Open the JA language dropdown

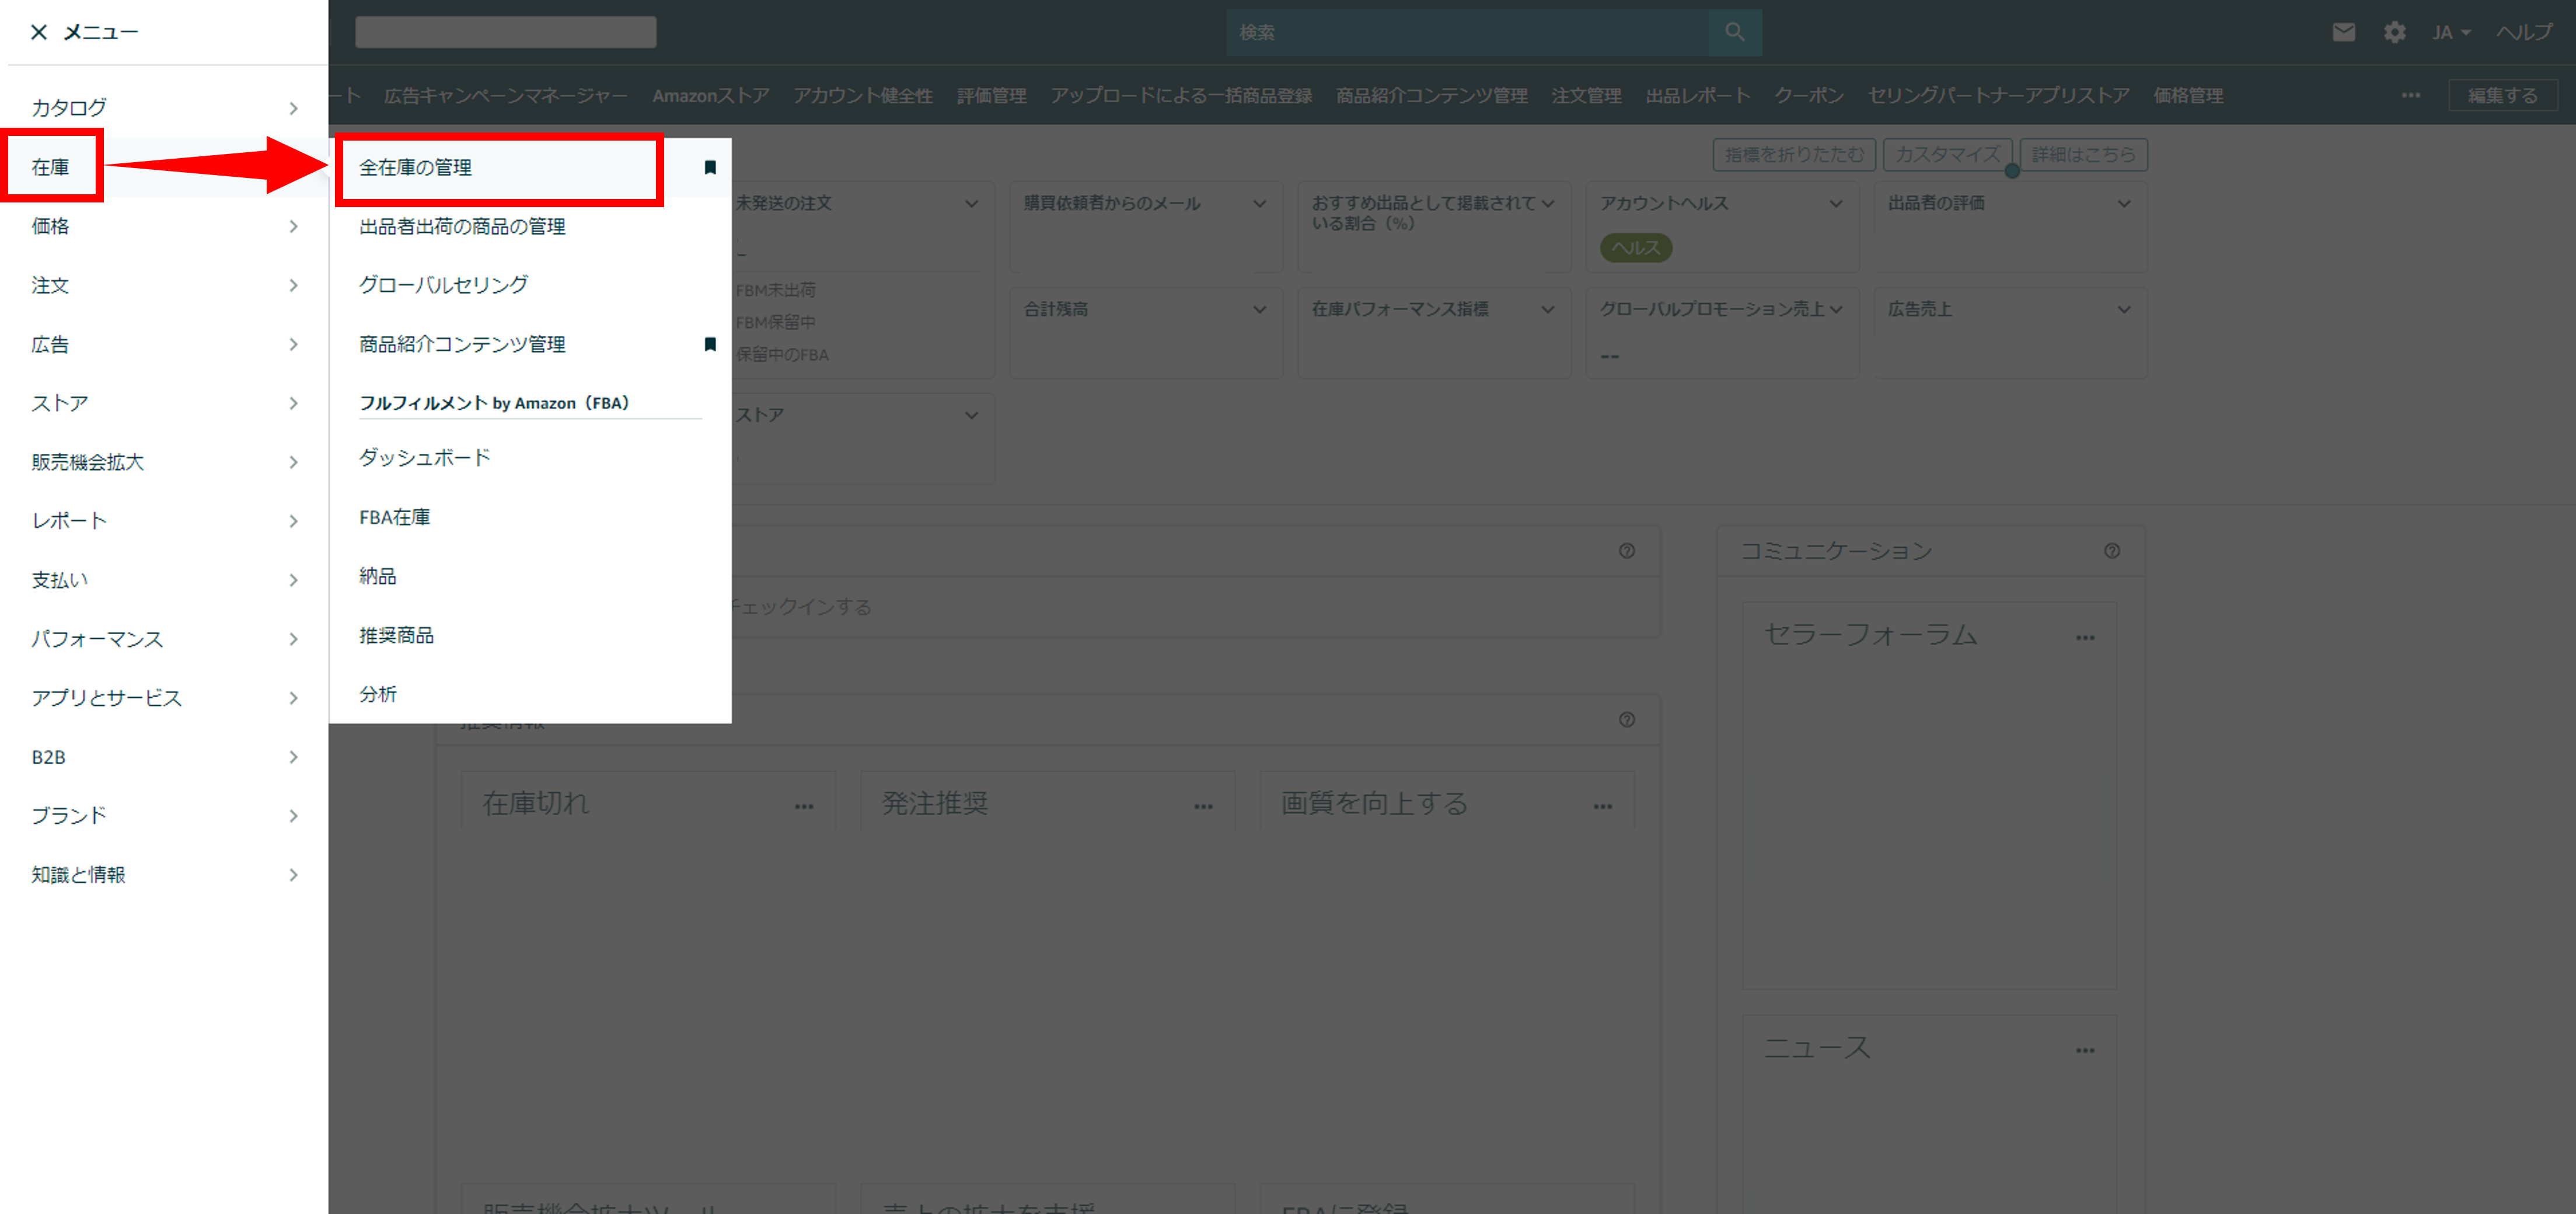[2451, 32]
